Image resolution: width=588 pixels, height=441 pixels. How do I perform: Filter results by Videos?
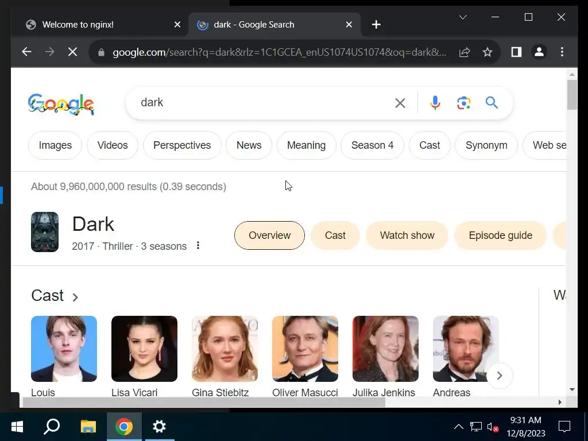(x=113, y=145)
